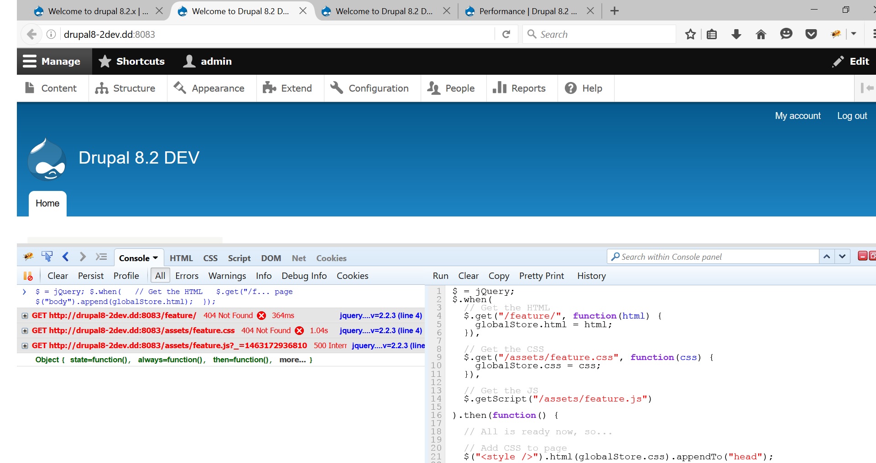Image resolution: width=876 pixels, height=463 pixels.
Task: Bookmark this page with the star icon
Action: (690, 34)
